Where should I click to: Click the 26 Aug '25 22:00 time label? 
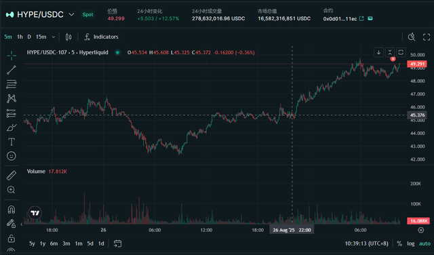coord(292,230)
